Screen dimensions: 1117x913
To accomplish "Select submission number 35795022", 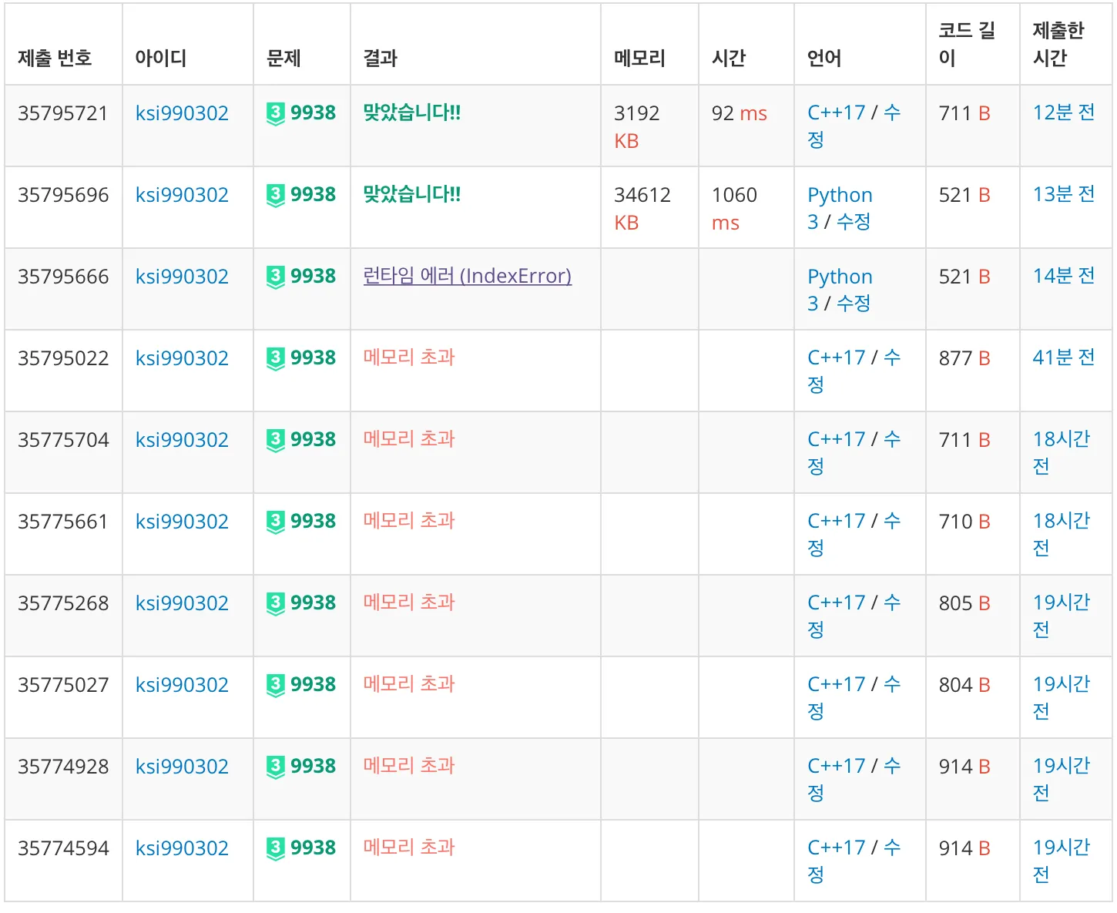I will [63, 358].
